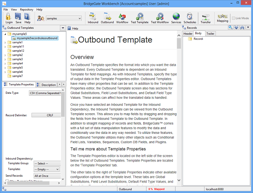Click the 'localhost:8080' status bar text

(x=214, y=189)
